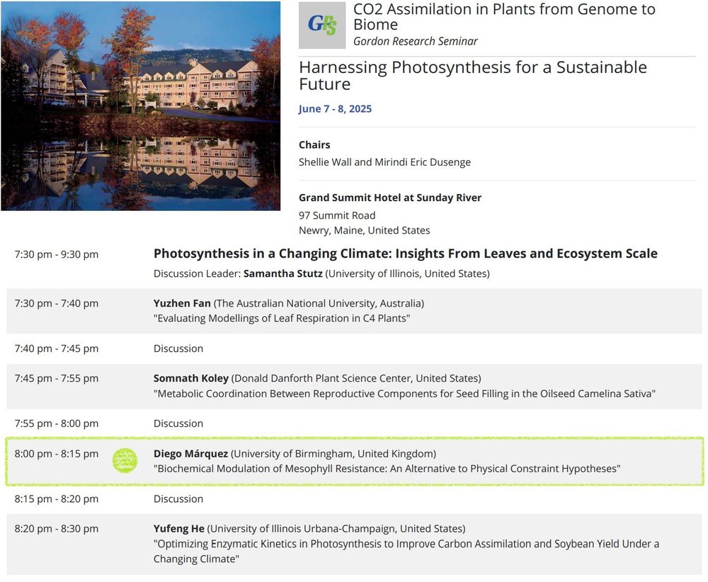Select speaker Yuzhen Fan
This screenshot has height=582, width=708.
pos(182,303)
